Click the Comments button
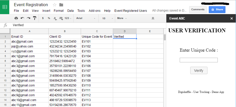The image size is (236, 107). (198, 9)
